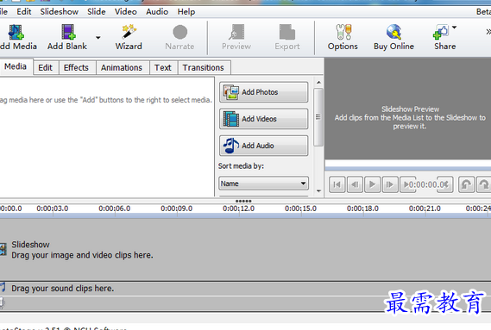Switch to the Animations tab
The height and width of the screenshot is (330, 491).
coord(122,67)
